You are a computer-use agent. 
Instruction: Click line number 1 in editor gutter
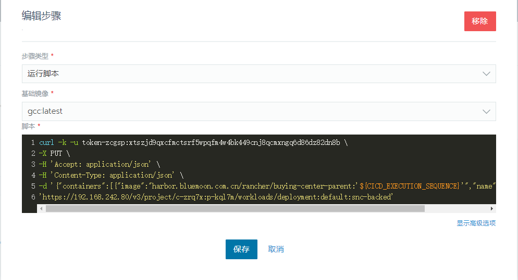pos(32,142)
